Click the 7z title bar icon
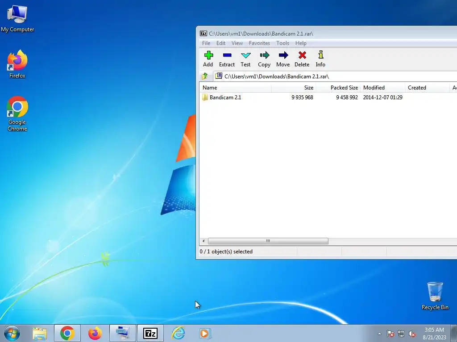457x342 pixels. tap(204, 33)
